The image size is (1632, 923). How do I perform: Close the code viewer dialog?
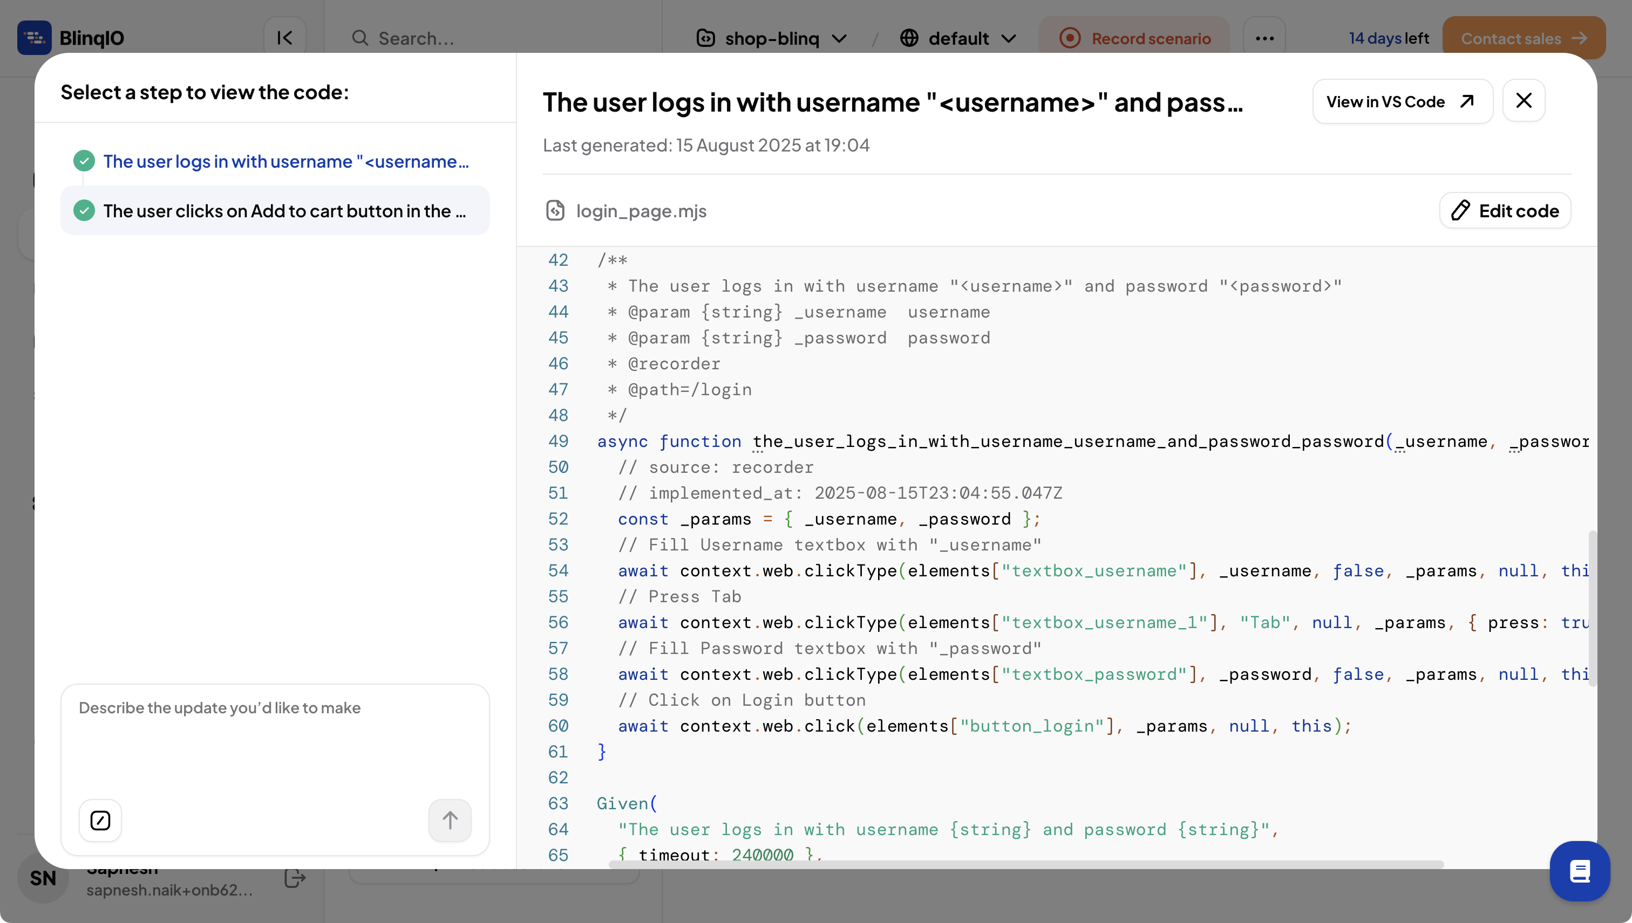pos(1524,101)
